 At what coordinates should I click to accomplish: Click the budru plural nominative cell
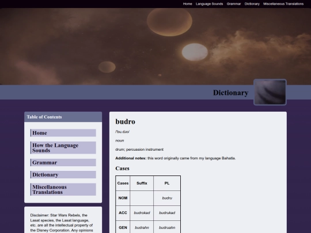167,198
